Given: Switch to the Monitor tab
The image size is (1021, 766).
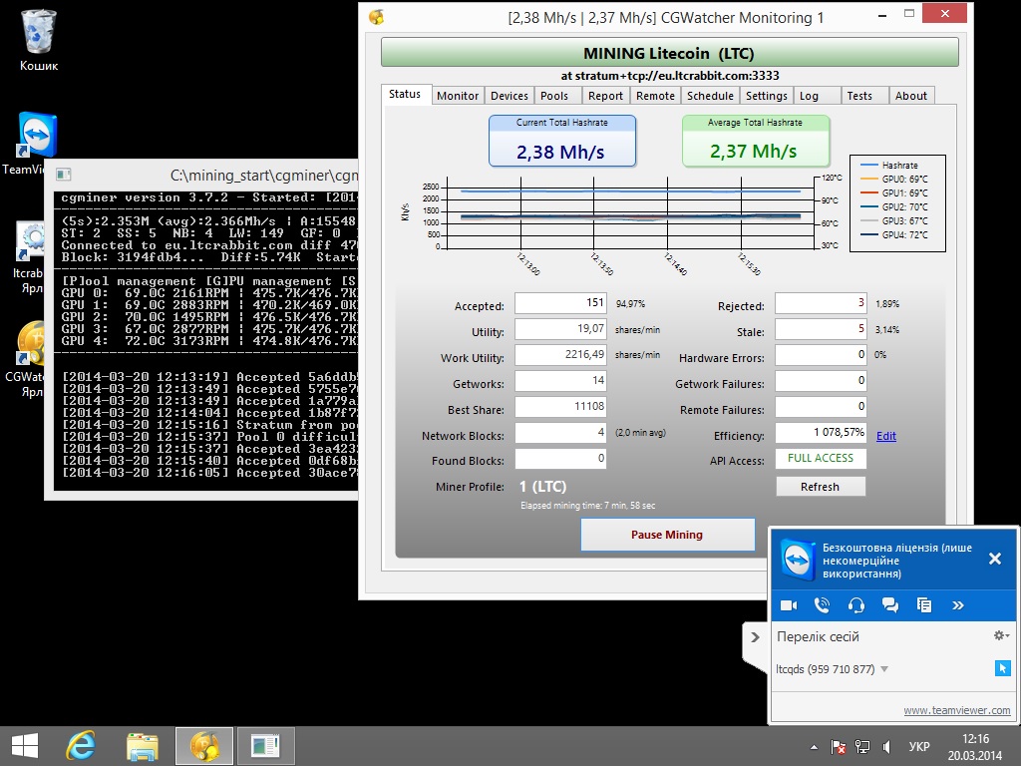Looking at the screenshot, I should tap(458, 96).
